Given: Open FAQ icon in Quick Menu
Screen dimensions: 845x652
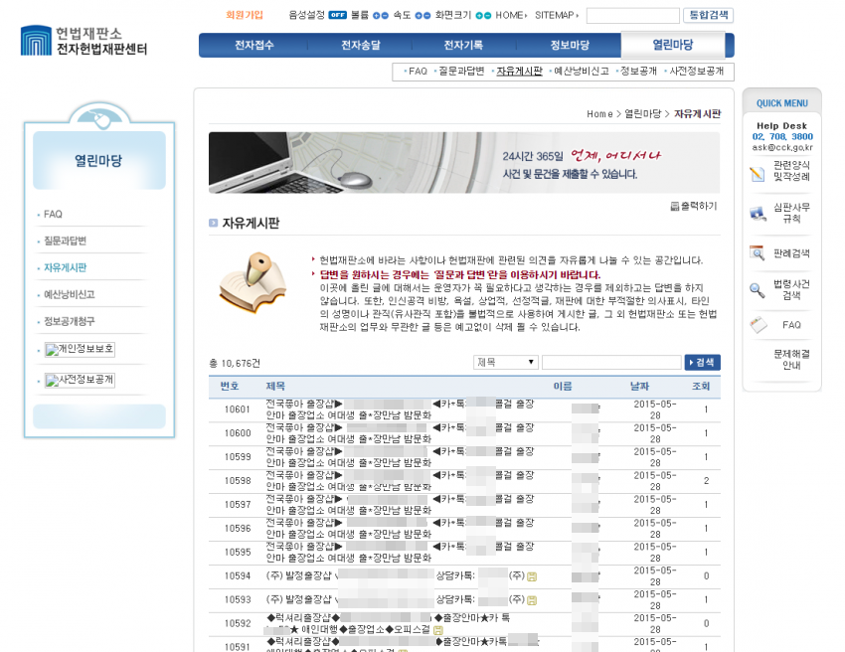Looking at the screenshot, I should [x=758, y=325].
